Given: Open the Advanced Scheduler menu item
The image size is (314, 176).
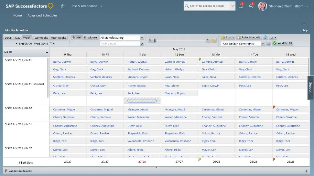Looking at the screenshot, I should [42, 16].
